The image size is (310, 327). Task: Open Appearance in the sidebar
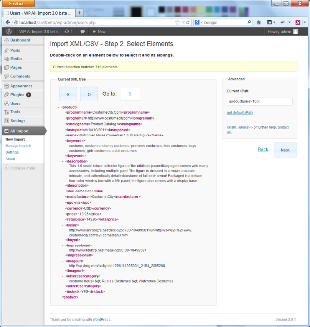(x=21, y=86)
